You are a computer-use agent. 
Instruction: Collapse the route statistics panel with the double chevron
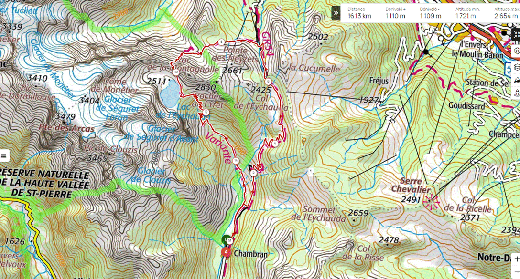(x=336, y=13)
